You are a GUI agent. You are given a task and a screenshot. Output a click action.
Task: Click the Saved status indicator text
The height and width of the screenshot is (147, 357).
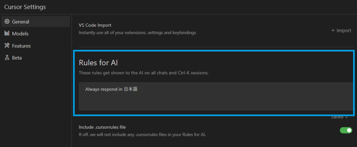[337, 117]
